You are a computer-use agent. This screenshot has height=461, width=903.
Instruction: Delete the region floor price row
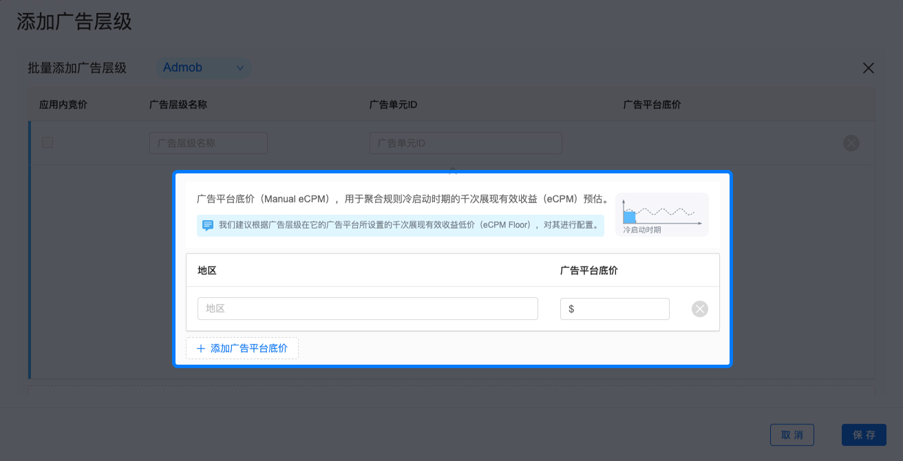700,309
